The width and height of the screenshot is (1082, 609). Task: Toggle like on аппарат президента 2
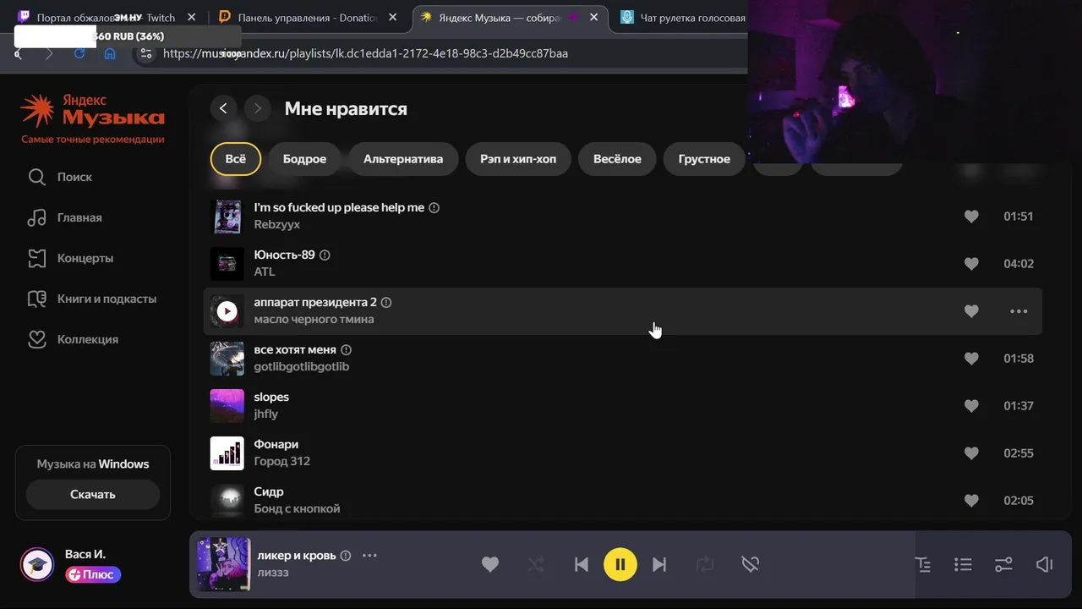(x=971, y=311)
